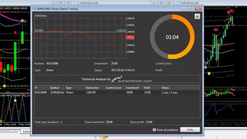
Task: Click the yellow dot marker on the left chart
Action: [4, 86]
